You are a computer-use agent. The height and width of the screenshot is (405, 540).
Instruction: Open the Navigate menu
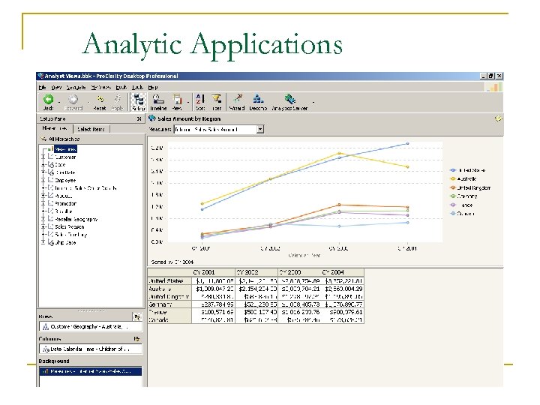coord(76,87)
